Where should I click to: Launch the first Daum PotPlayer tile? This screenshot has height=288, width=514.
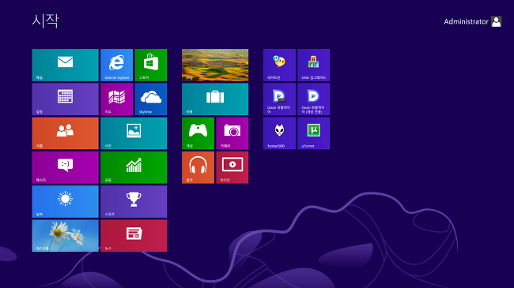(279, 99)
